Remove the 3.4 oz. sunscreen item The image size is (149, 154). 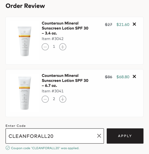pyautogui.click(x=134, y=24)
